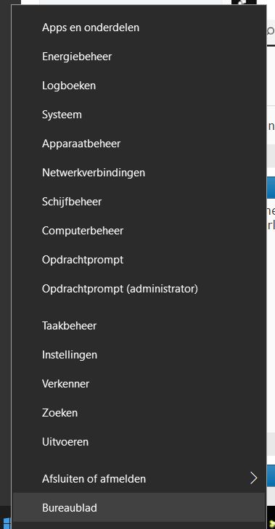Expand the Afsluiten of afmelden submenu arrow
Viewport: 275px width, 529px height.
253,478
